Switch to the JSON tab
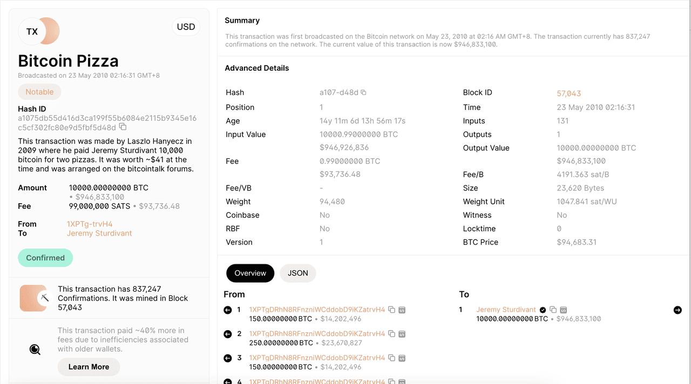The height and width of the screenshot is (384, 691). 298,273
